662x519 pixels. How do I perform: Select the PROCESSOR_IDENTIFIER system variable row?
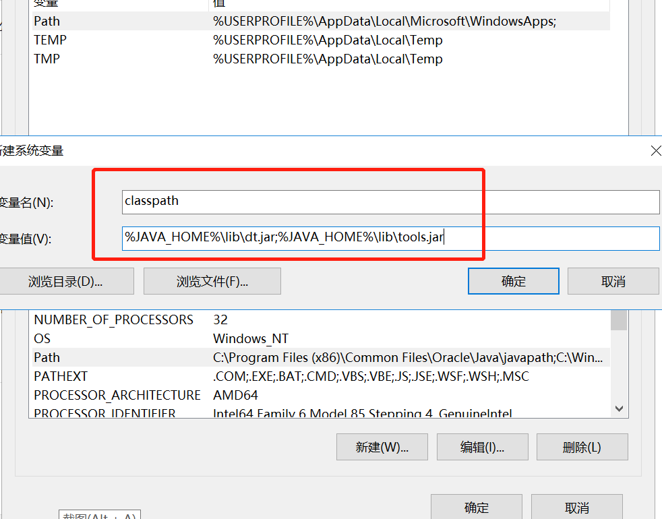[321, 412]
